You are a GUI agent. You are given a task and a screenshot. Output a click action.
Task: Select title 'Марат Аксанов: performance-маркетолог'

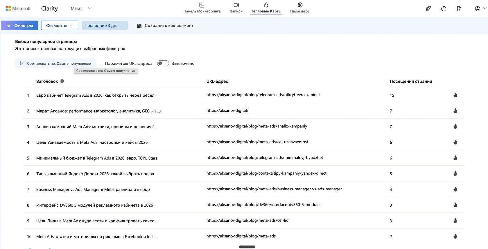pos(93,111)
